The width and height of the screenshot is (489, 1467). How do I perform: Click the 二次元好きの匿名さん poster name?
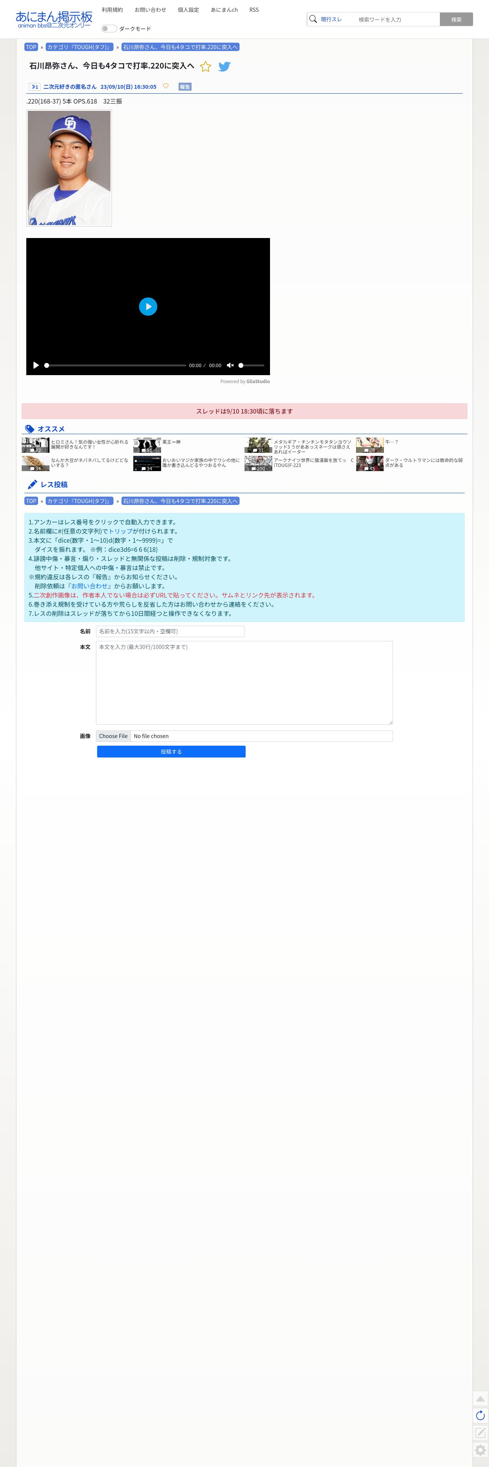click(x=69, y=86)
